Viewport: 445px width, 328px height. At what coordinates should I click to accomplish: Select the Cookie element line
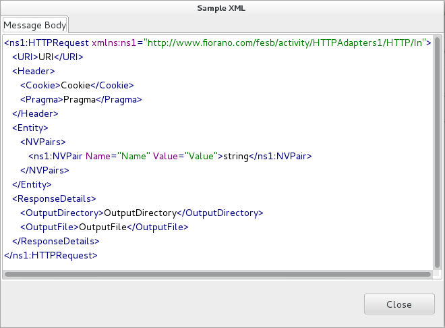[77, 85]
